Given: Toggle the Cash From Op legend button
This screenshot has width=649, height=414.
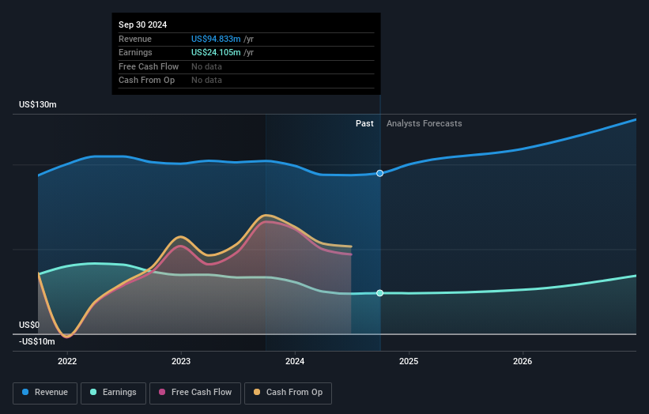Looking at the screenshot, I should pos(288,393).
